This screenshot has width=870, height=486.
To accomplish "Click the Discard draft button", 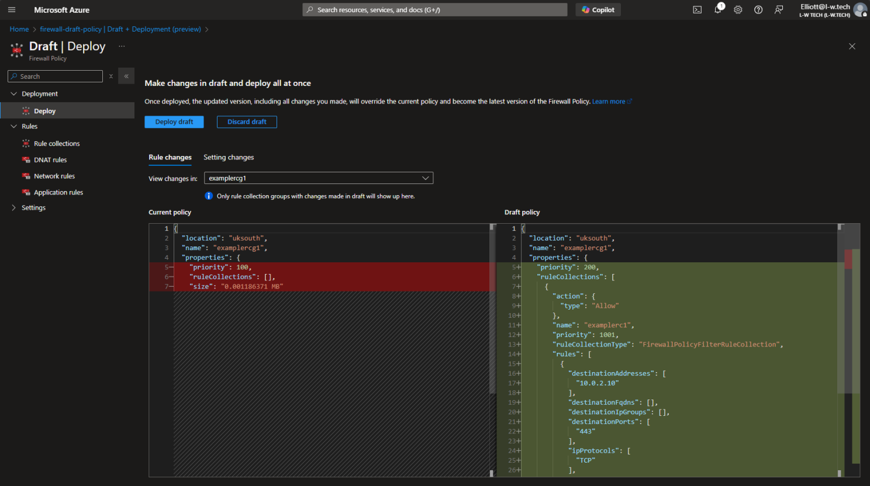I will tap(247, 122).
